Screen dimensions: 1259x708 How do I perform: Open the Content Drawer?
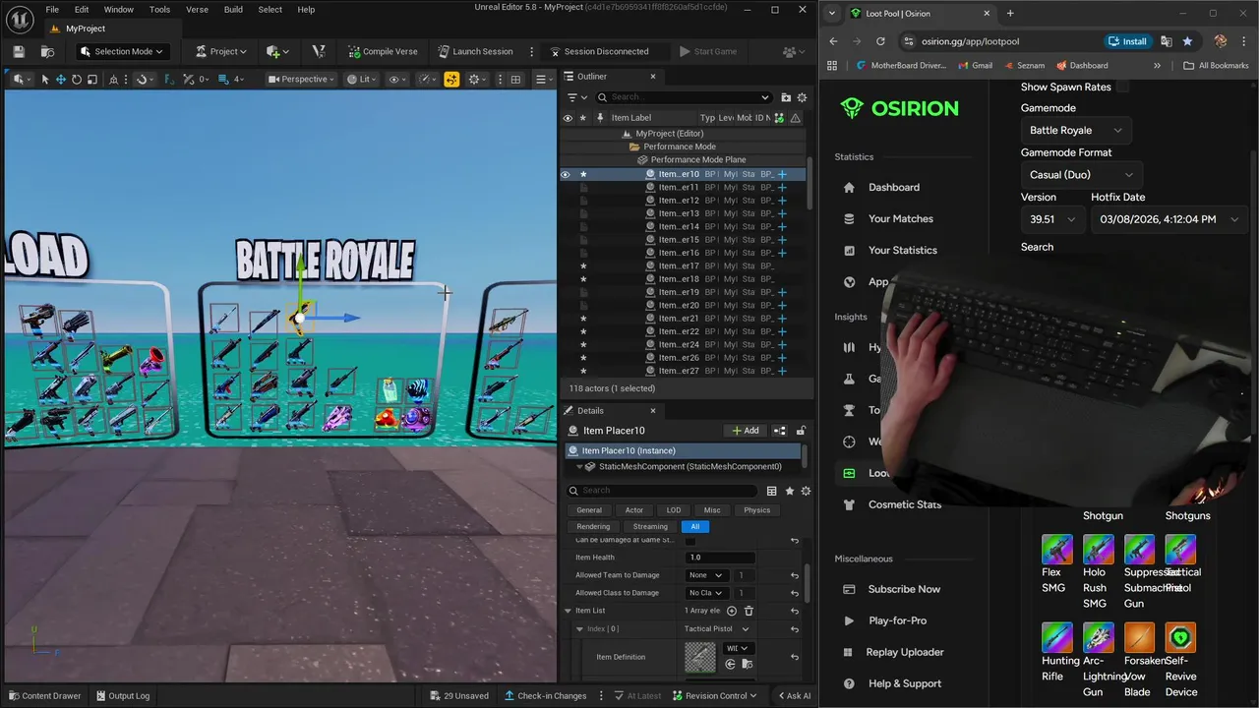[x=44, y=696]
